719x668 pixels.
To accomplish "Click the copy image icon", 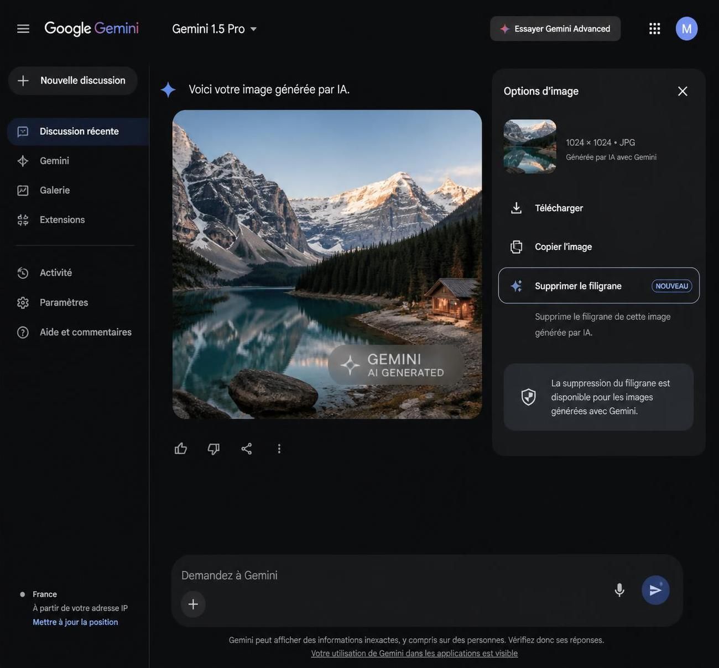I will [516, 247].
